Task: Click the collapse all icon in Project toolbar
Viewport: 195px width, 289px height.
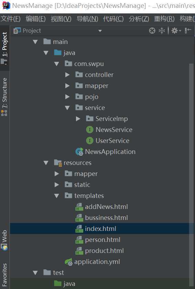Action: [162, 31]
